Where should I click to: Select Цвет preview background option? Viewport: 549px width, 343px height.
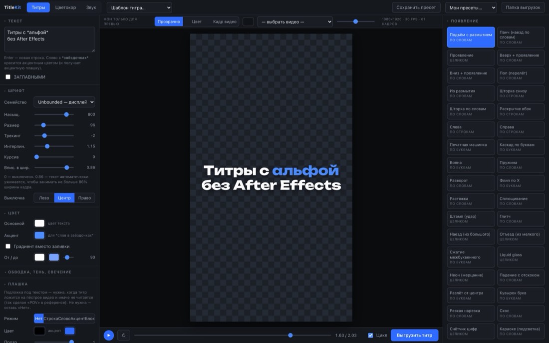pyautogui.click(x=197, y=22)
